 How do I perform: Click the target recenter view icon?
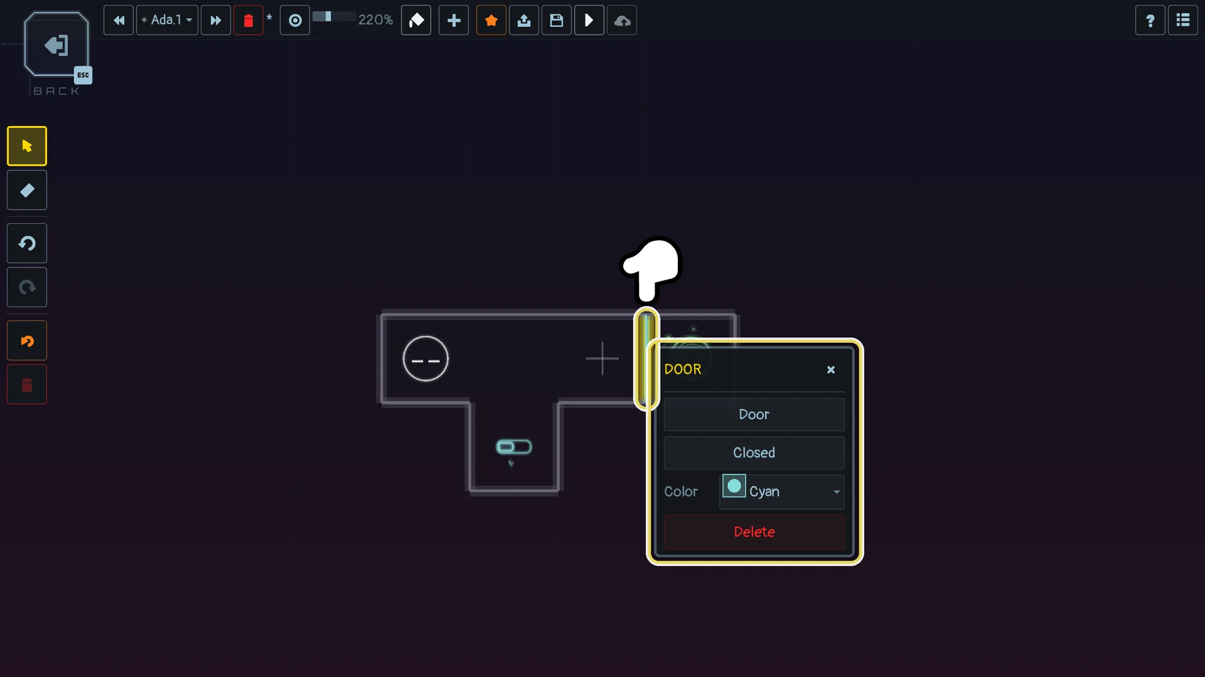295,20
